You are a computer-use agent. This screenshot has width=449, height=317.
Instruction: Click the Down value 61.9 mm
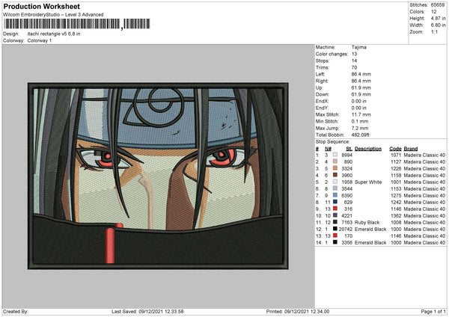tap(361, 94)
